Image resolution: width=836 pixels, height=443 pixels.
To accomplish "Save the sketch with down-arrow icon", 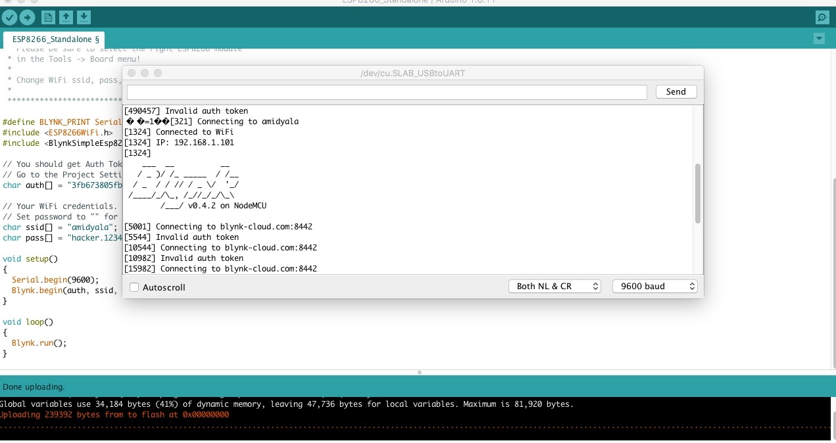I will click(x=84, y=18).
